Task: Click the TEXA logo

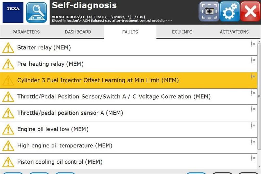Action: pos(13,13)
